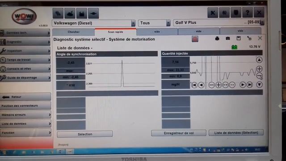Take a snapshot with the camera icon

point(228,38)
